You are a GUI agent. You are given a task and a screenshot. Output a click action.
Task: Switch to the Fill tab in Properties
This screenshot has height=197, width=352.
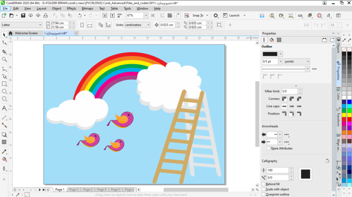click(x=271, y=40)
